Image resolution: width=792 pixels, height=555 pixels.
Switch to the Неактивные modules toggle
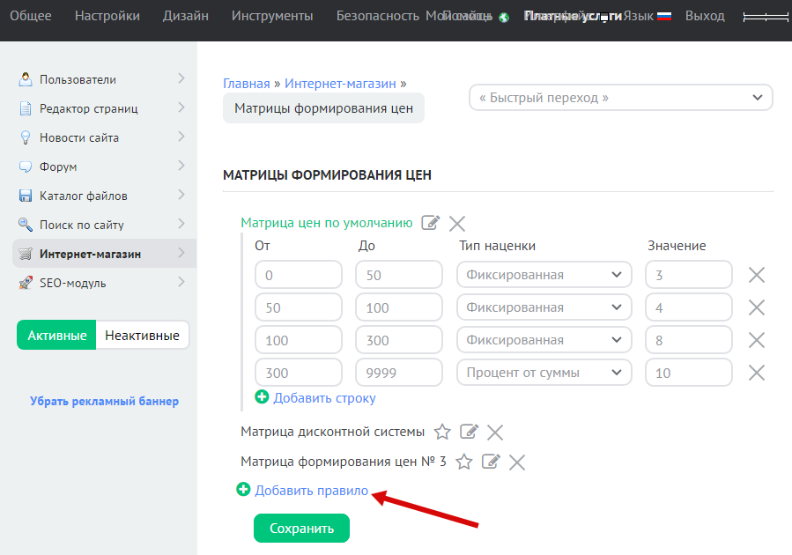tap(142, 335)
